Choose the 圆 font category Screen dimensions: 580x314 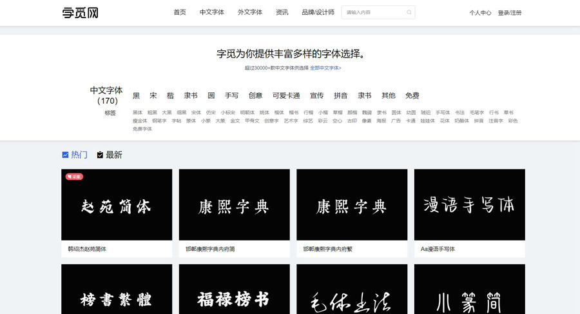pyautogui.click(x=211, y=95)
